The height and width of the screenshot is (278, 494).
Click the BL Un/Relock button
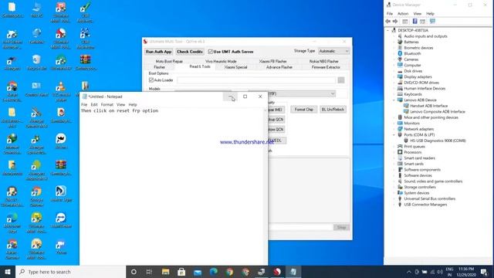coord(333,110)
